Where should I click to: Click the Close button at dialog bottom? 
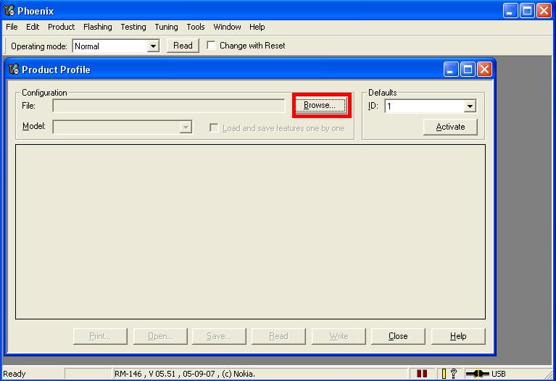(x=398, y=336)
